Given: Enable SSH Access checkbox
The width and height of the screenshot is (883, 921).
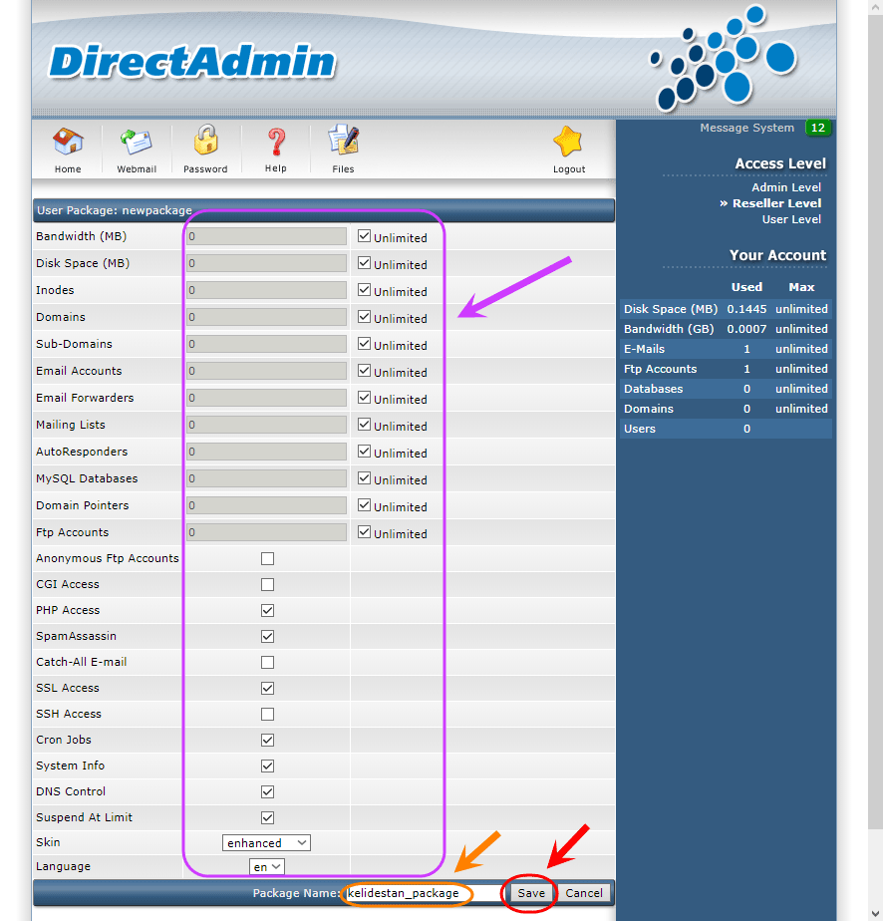Looking at the screenshot, I should click(x=268, y=714).
